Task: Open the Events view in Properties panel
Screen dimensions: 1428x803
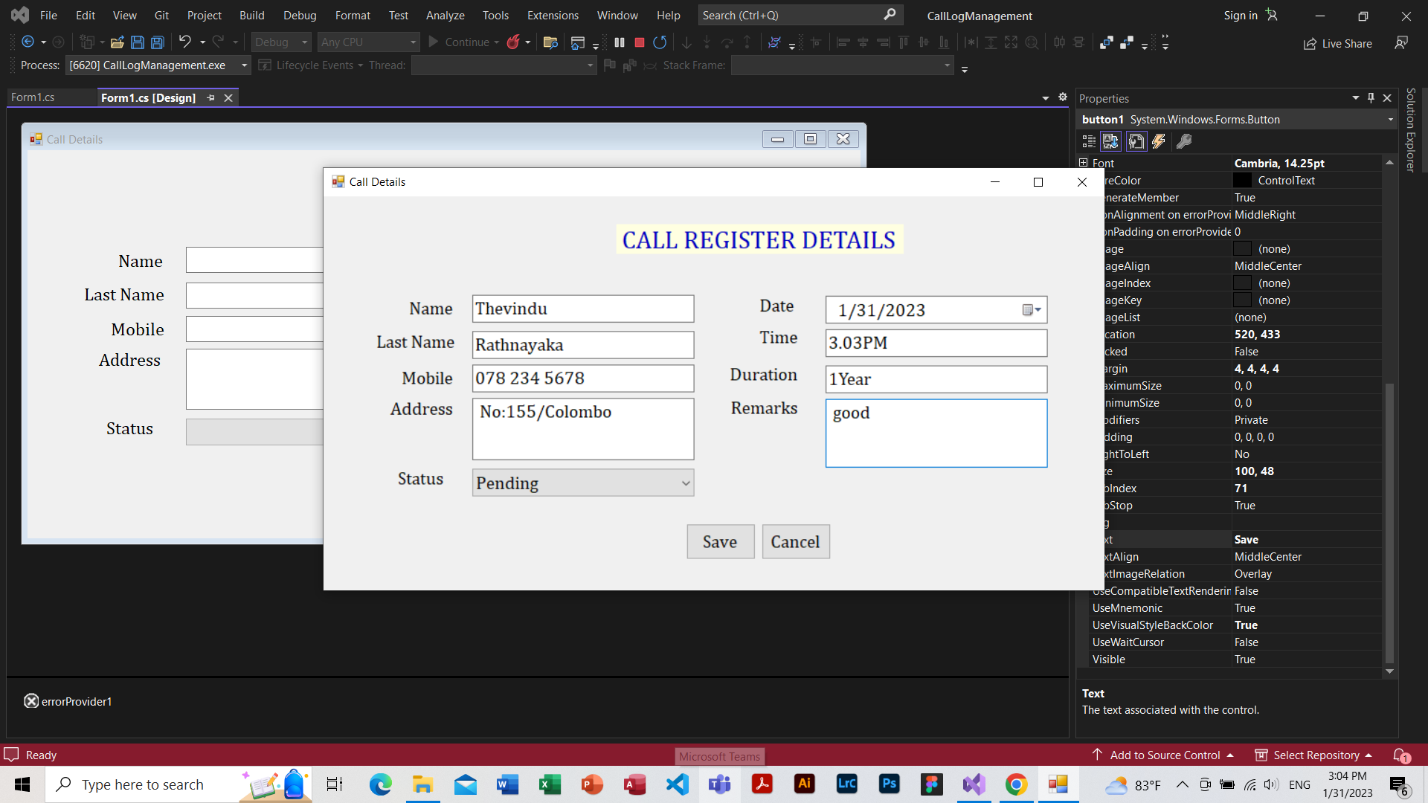Action: [x=1159, y=141]
